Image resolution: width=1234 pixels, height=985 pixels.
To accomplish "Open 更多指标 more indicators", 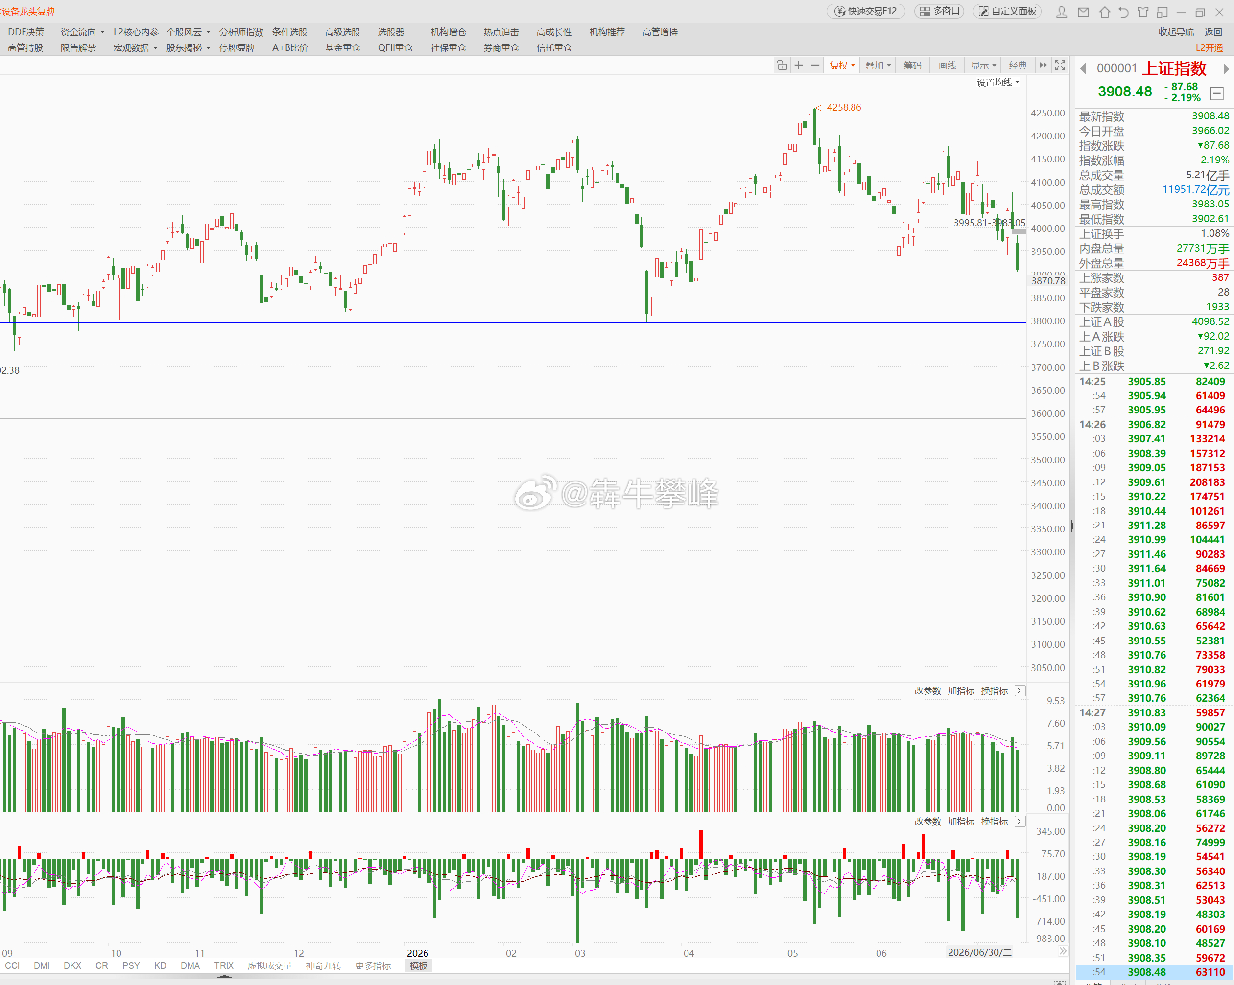I will tap(373, 965).
